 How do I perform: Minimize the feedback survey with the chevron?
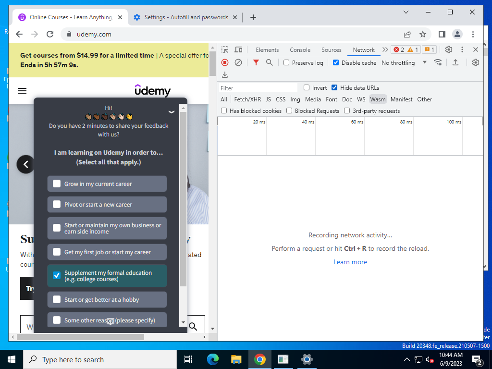click(x=172, y=112)
